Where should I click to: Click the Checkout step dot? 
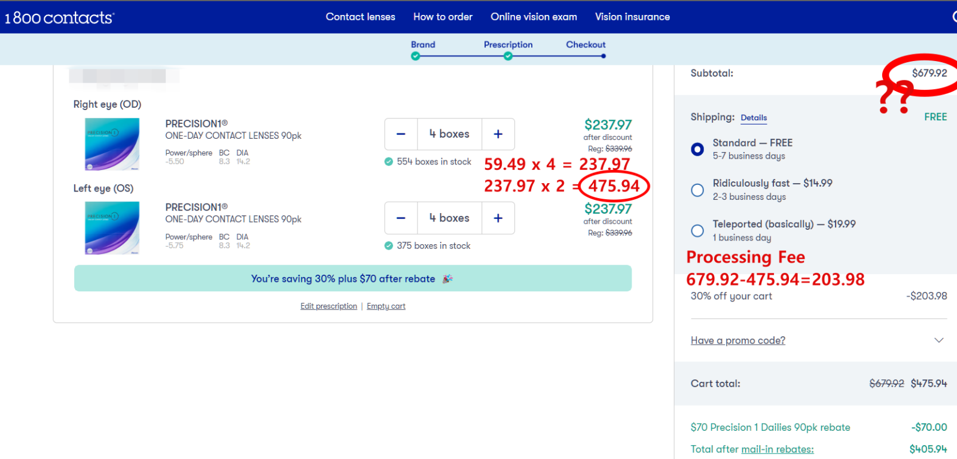pos(604,56)
